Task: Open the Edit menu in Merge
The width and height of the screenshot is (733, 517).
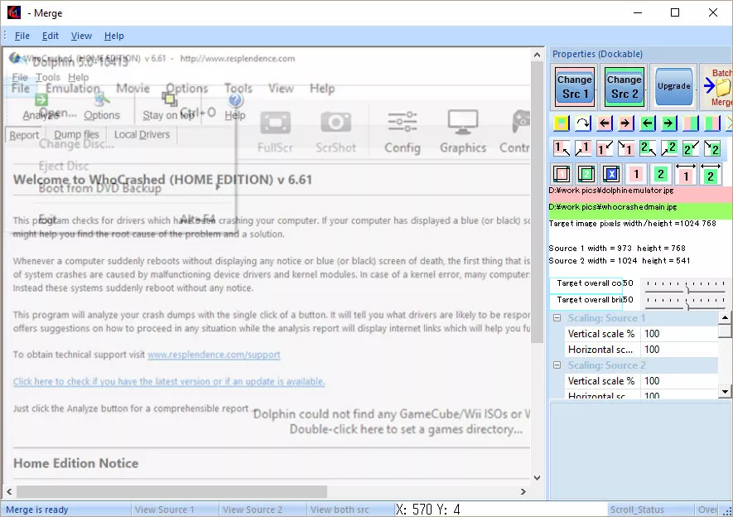Action: coord(50,36)
